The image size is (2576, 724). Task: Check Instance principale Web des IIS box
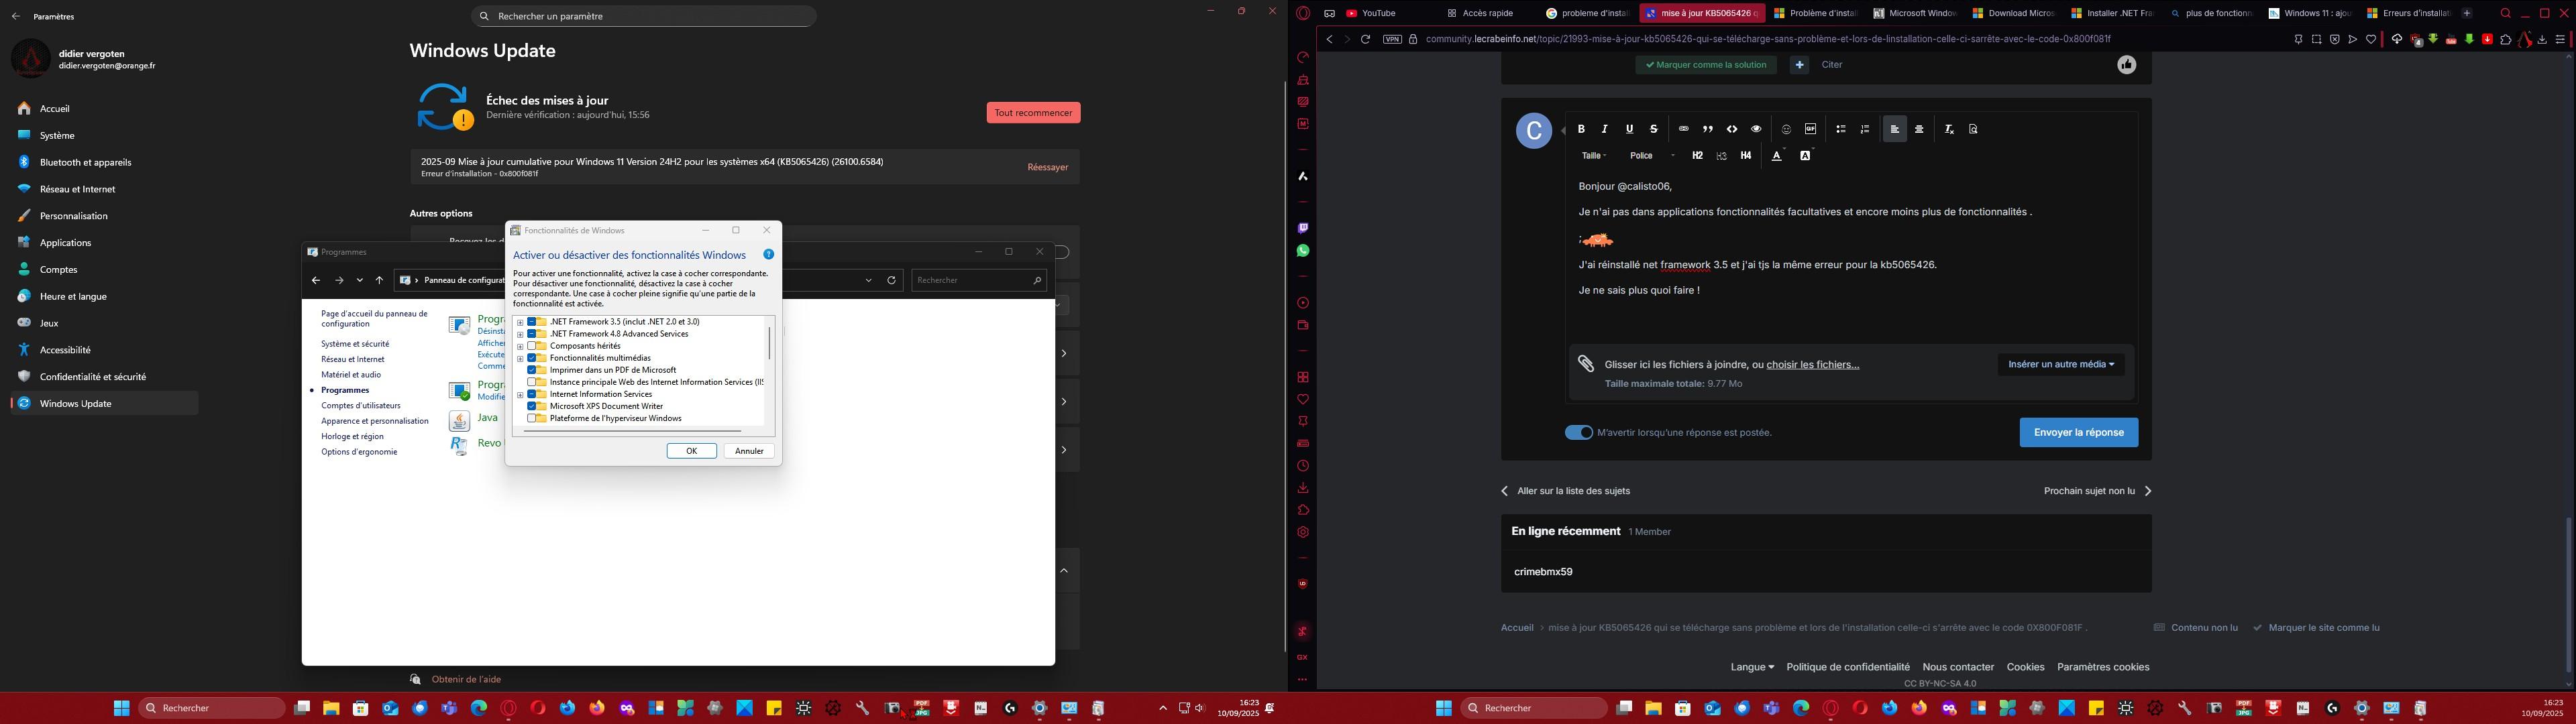point(531,382)
